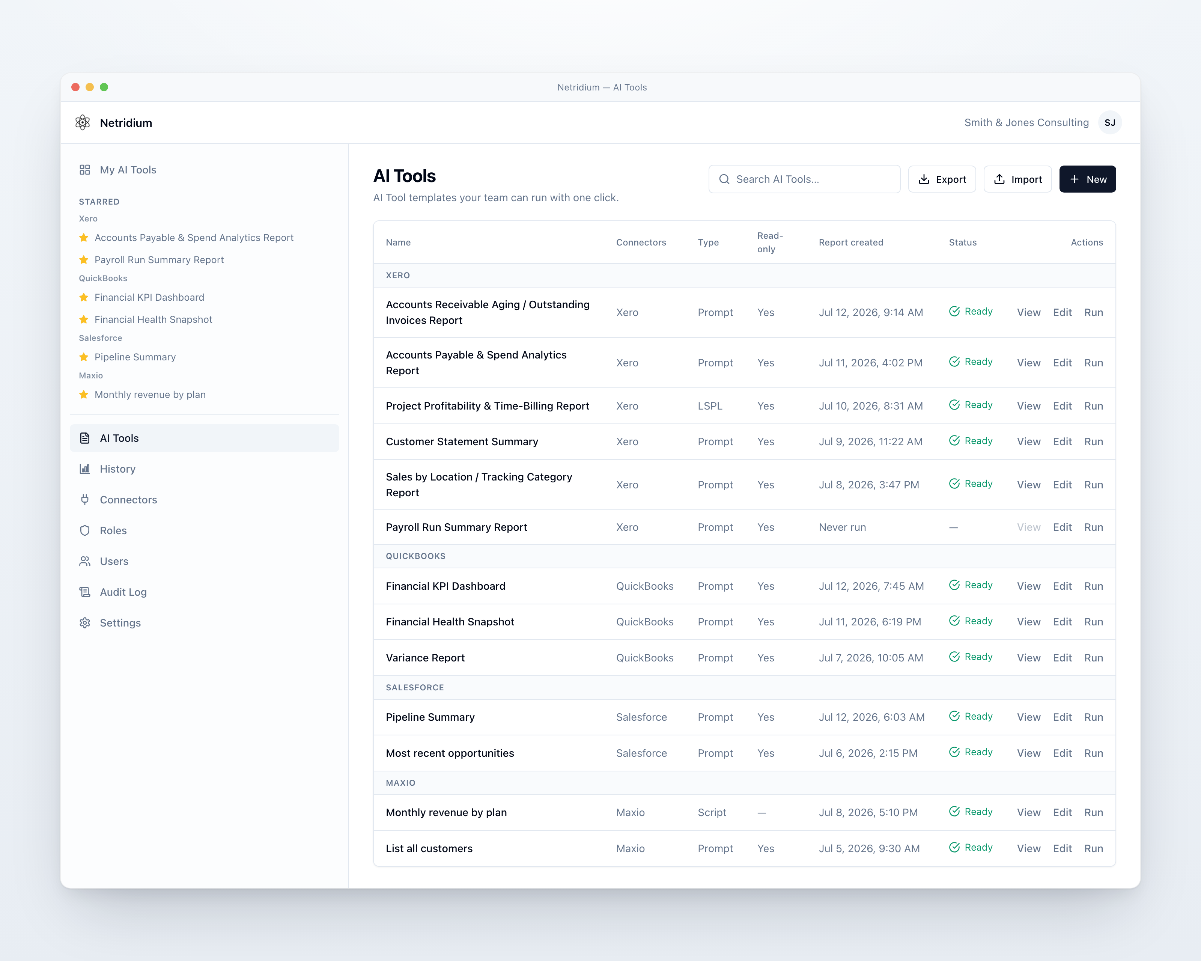1201x961 pixels.
Task: Click the QUICKBOOKS group header row
Action: click(744, 557)
